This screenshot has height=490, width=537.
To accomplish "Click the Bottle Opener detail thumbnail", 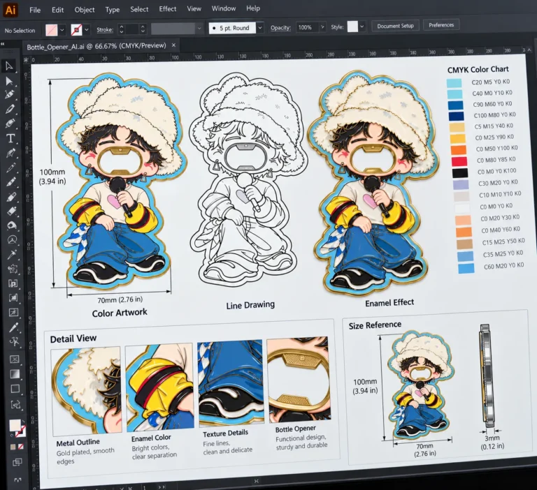I will [299, 379].
